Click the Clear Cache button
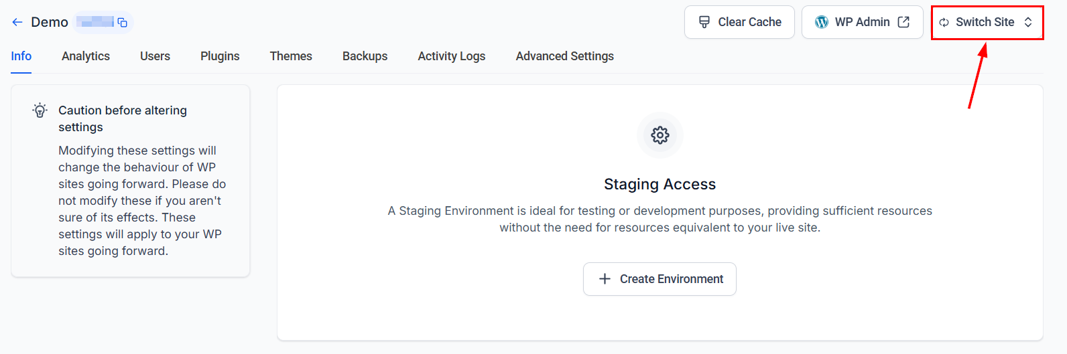The image size is (1067, 354). click(x=739, y=22)
